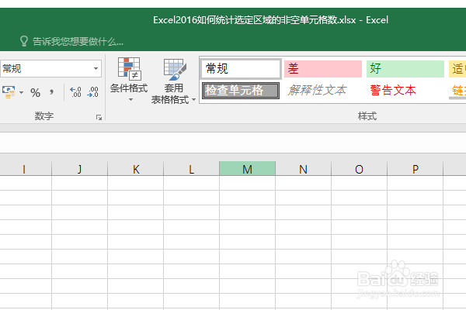Apply the 常规 cell style
466x310 pixels.
click(x=241, y=69)
